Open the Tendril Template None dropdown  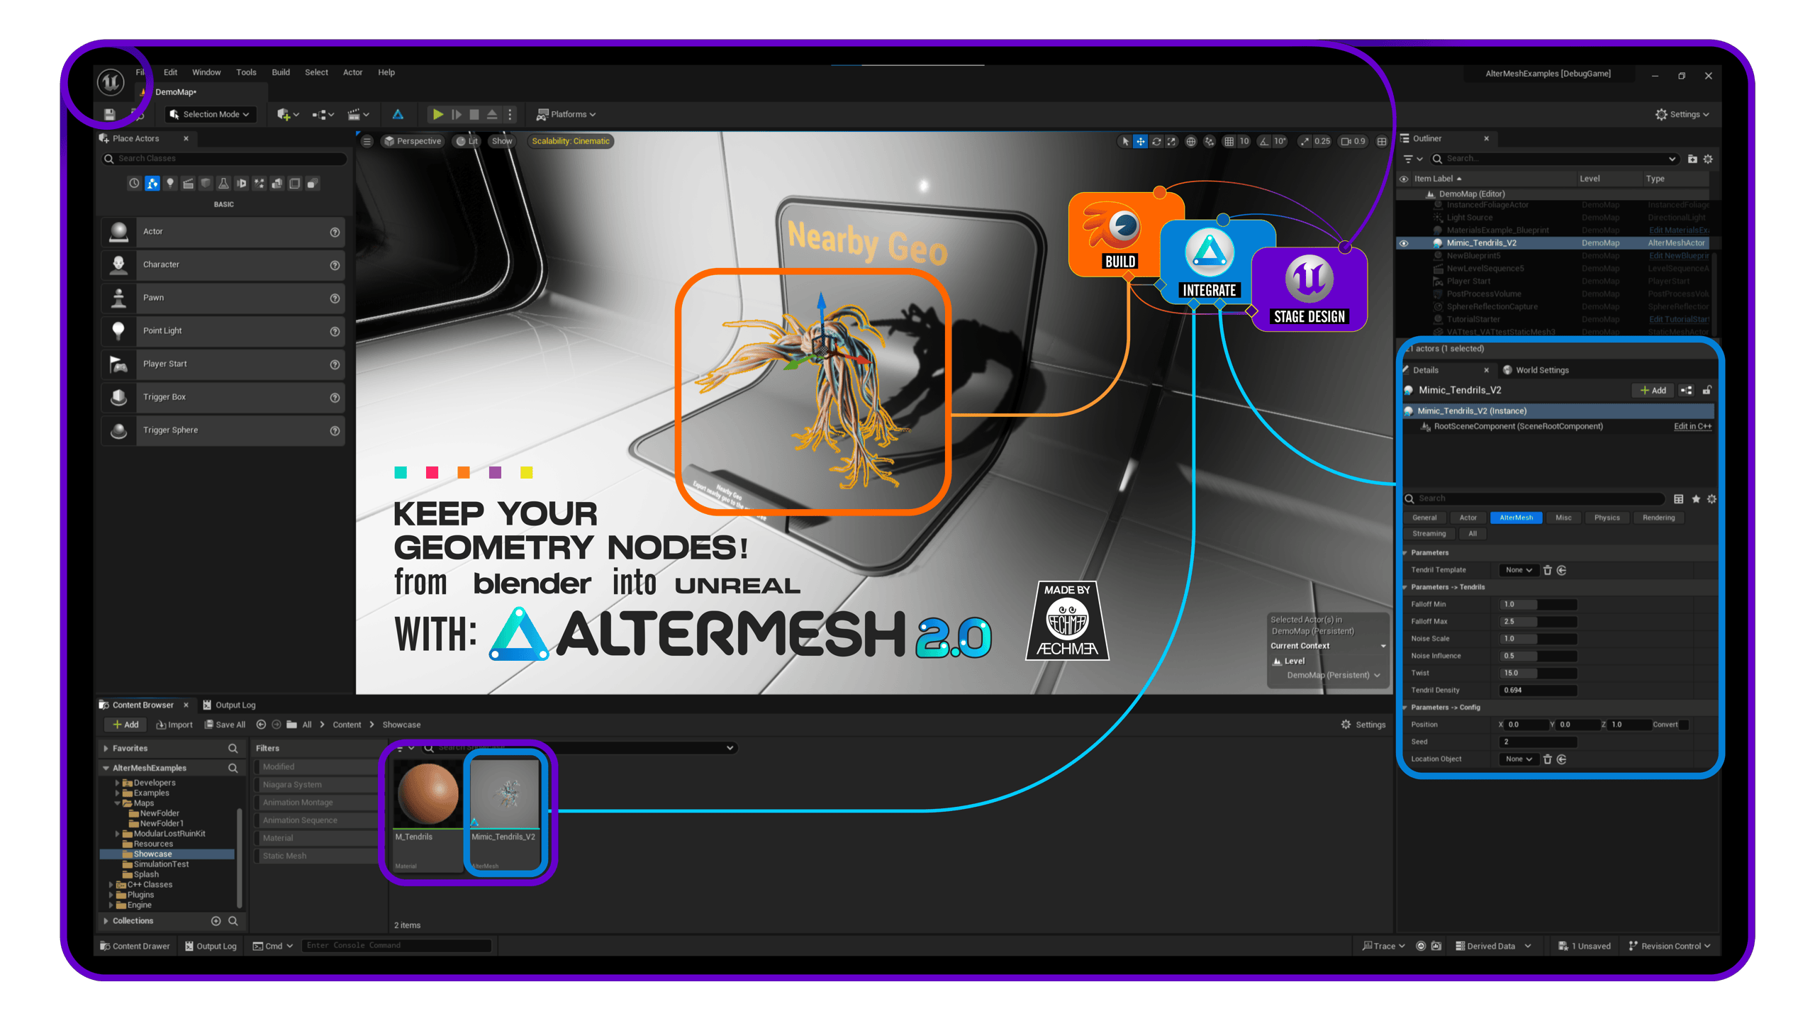click(1518, 570)
